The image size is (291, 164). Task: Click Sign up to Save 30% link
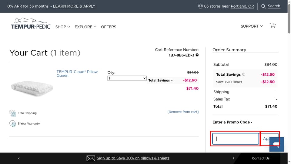(133, 158)
